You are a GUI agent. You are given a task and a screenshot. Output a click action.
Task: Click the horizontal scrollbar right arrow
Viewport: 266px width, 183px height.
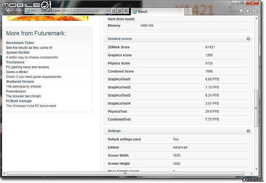pos(251,173)
